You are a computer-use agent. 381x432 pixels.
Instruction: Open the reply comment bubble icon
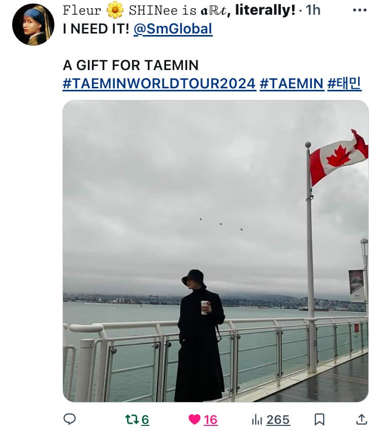tap(70, 420)
